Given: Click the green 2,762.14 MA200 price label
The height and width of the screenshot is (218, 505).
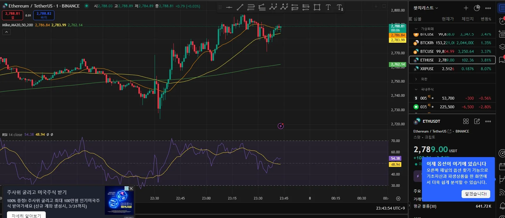Looking at the screenshot, I should click(x=397, y=64).
